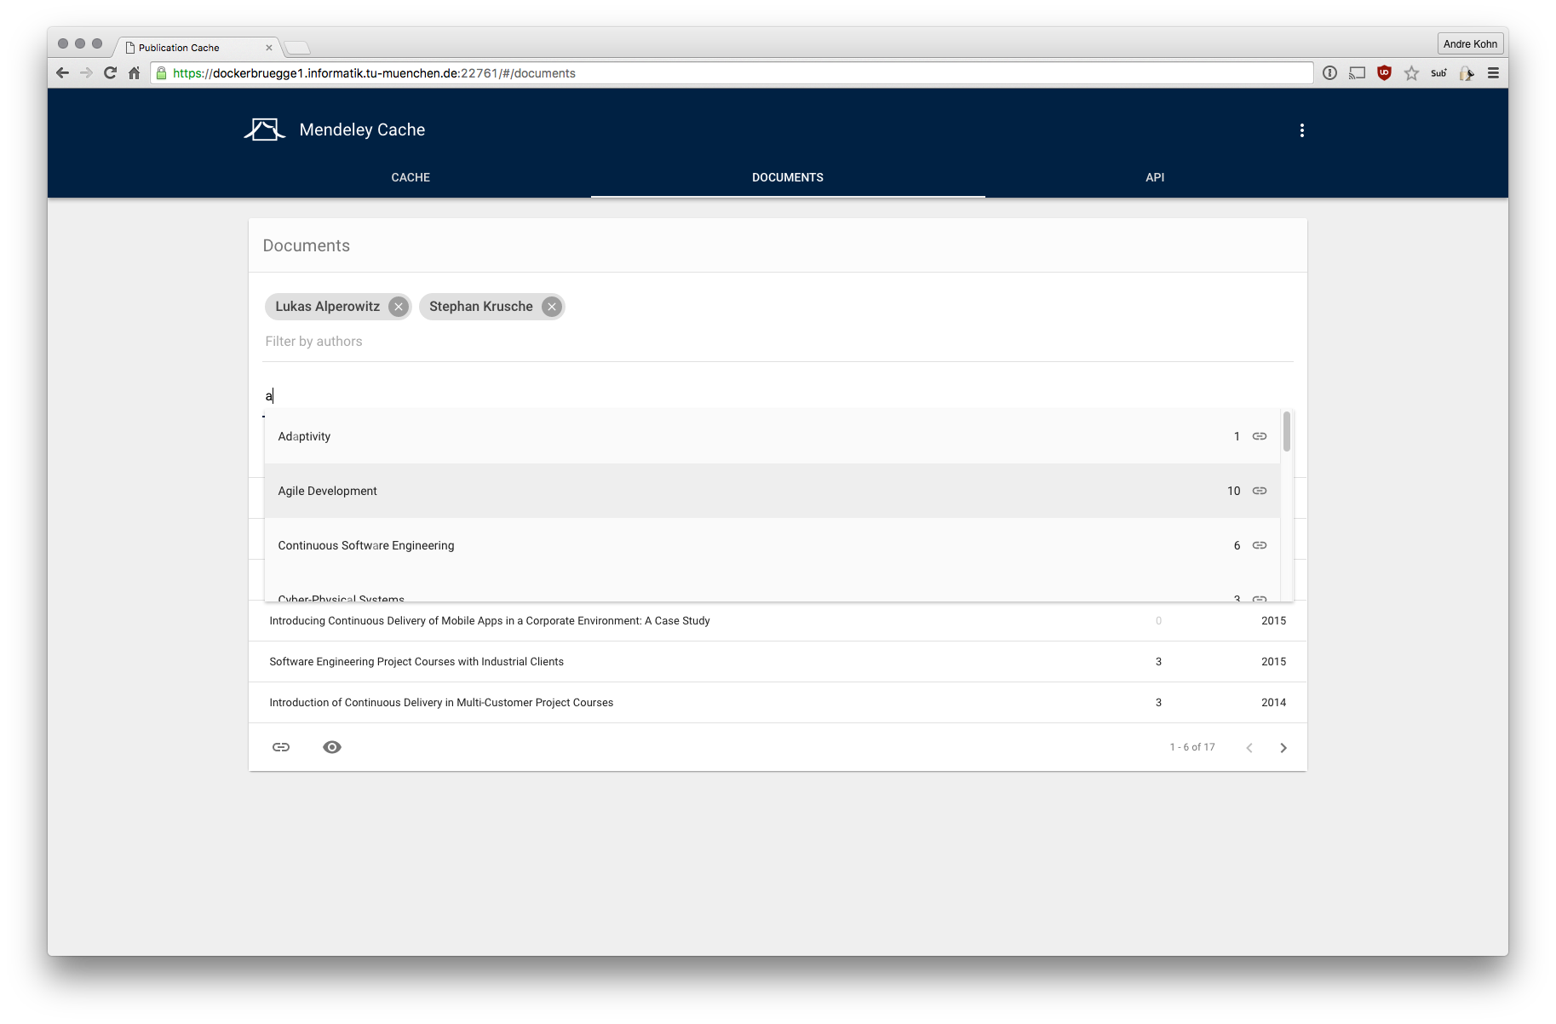Image resolution: width=1556 pixels, height=1024 pixels.
Task: Open 'Software Engineering Project Courses' row
Action: click(778, 662)
